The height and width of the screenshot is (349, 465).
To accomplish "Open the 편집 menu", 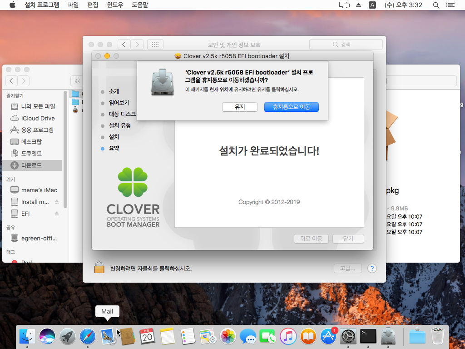I will [x=93, y=5].
